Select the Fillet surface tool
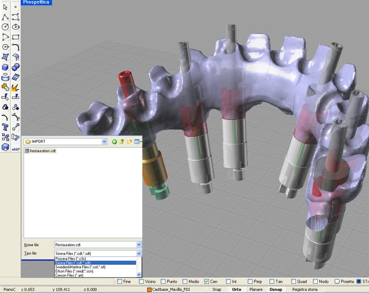This screenshot has height=293, width=369. [15, 57]
